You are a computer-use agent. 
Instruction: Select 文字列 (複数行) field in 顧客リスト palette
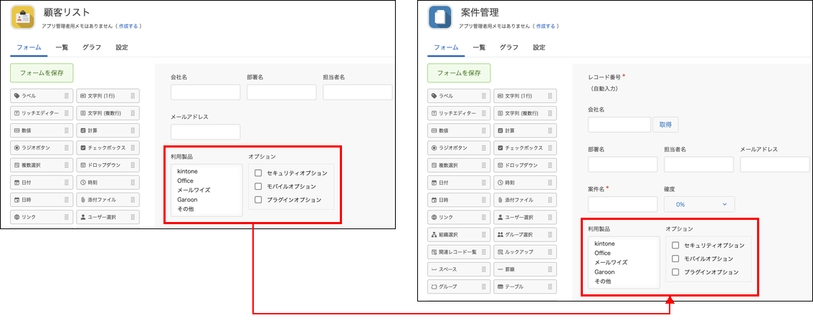(108, 113)
